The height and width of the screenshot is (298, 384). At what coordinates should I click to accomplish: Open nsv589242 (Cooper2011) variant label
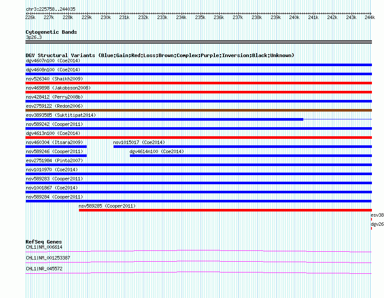54,124
